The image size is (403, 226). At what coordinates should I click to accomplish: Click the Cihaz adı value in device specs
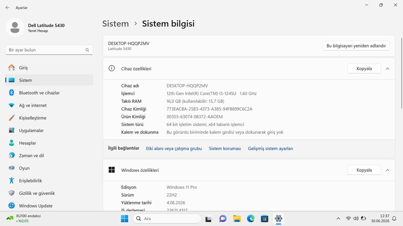pyautogui.click(x=187, y=86)
